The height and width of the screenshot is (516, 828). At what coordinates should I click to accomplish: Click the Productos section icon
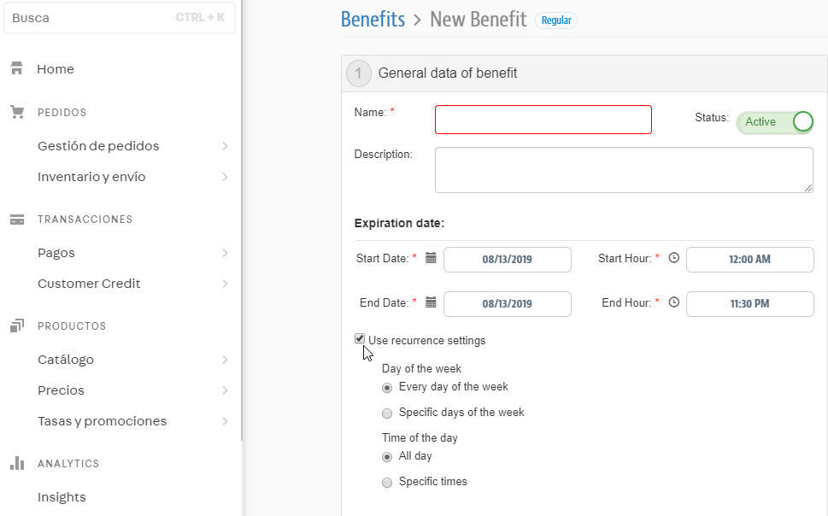tap(16, 326)
